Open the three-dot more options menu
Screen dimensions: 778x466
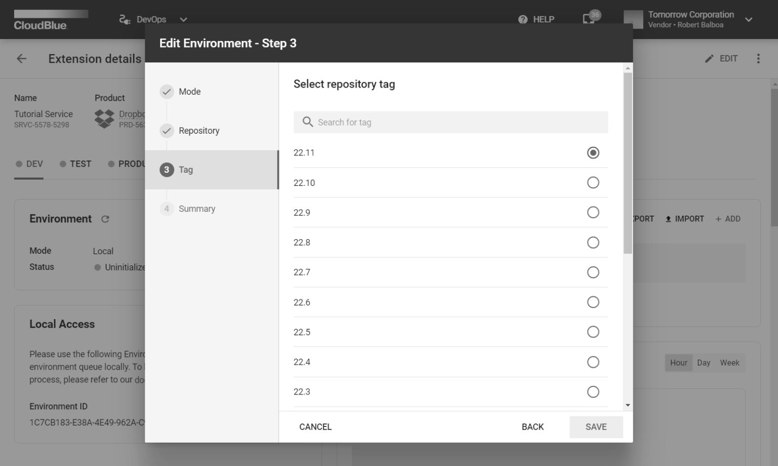pyautogui.click(x=758, y=59)
